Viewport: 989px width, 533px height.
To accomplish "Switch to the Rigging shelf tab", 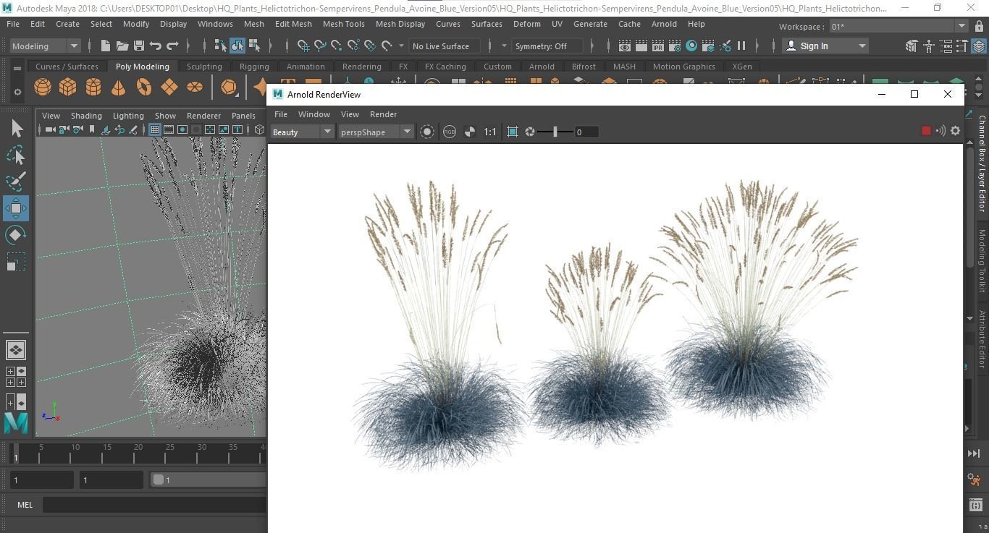I will click(254, 67).
